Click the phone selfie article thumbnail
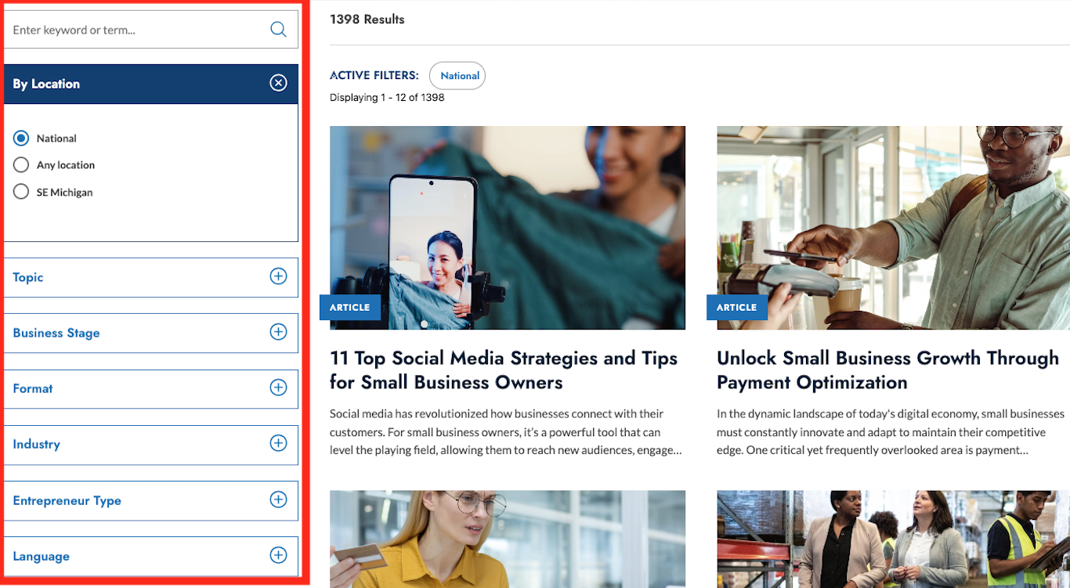Viewport: 1070px width, 588px height. [x=508, y=228]
